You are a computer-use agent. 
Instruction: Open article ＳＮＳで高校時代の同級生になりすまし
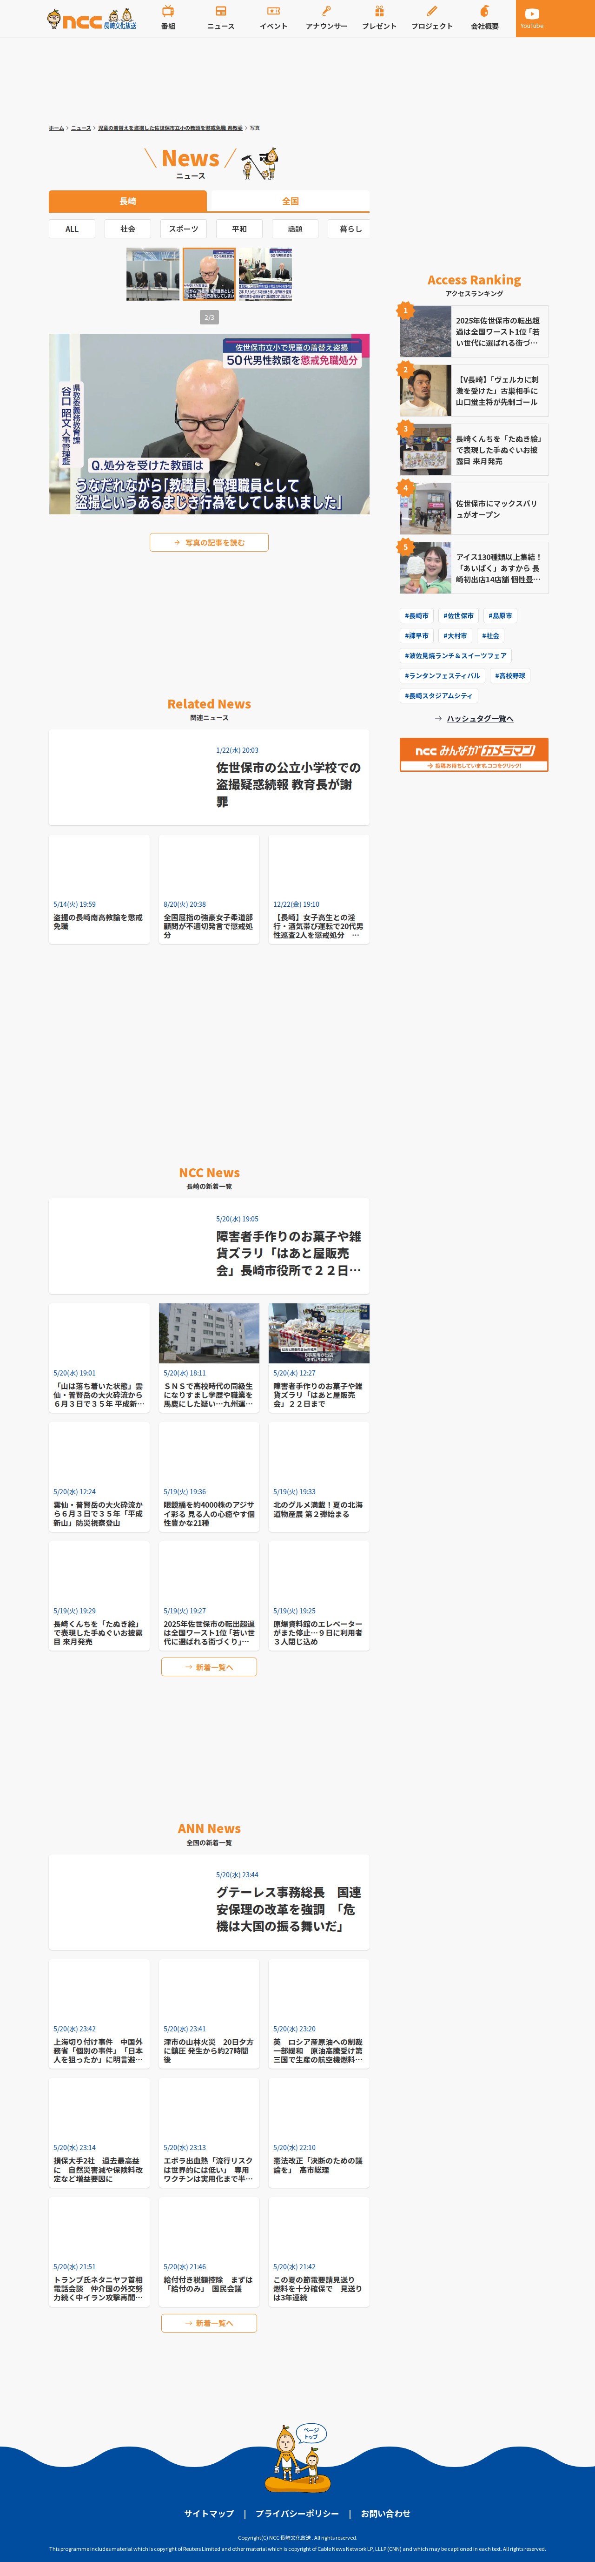pos(209,1358)
